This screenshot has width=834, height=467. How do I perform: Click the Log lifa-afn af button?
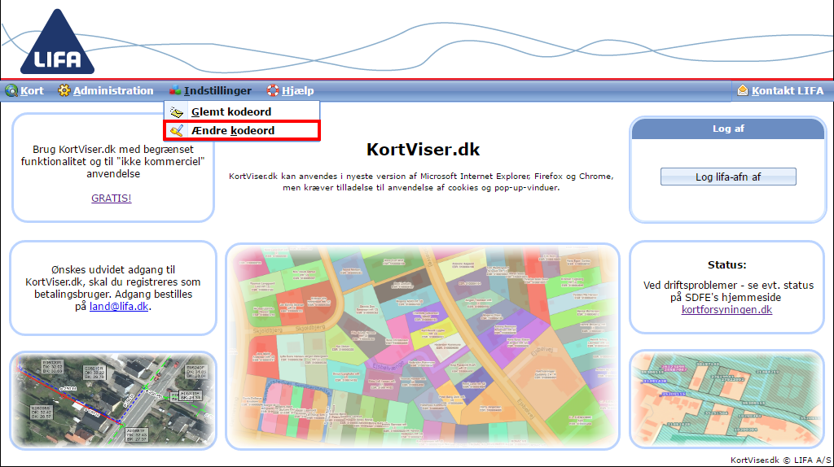click(728, 177)
